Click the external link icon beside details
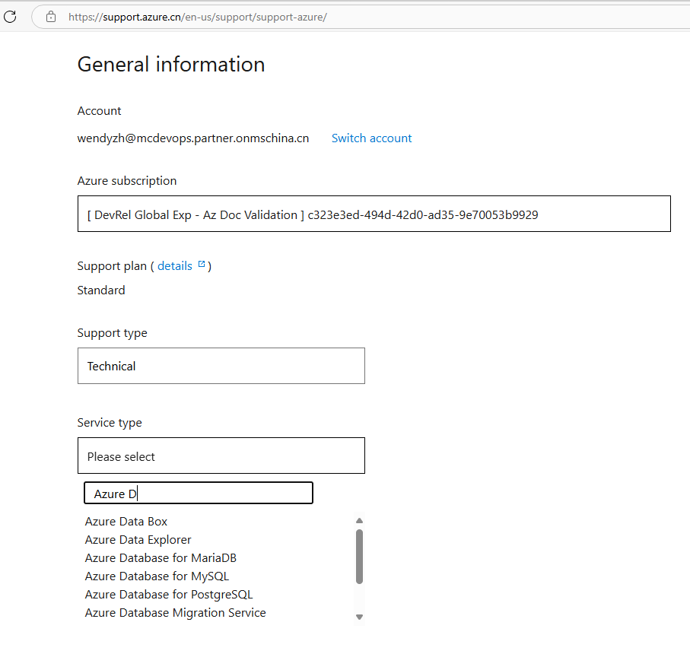Screen dimensions: 690x654 pos(202,265)
